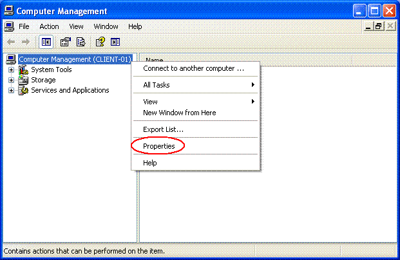Open the File menu
Image resolution: width=400 pixels, height=260 pixels.
tap(24, 26)
